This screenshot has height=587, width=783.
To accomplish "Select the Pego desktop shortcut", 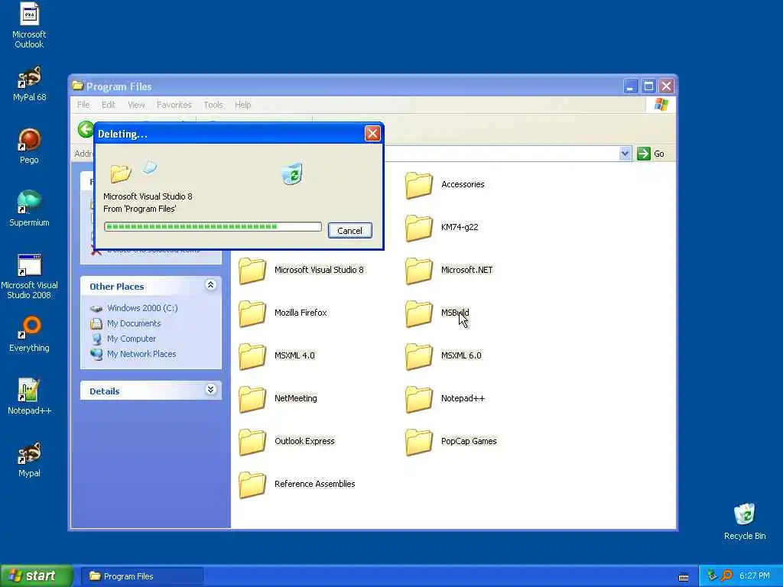I will point(29,146).
